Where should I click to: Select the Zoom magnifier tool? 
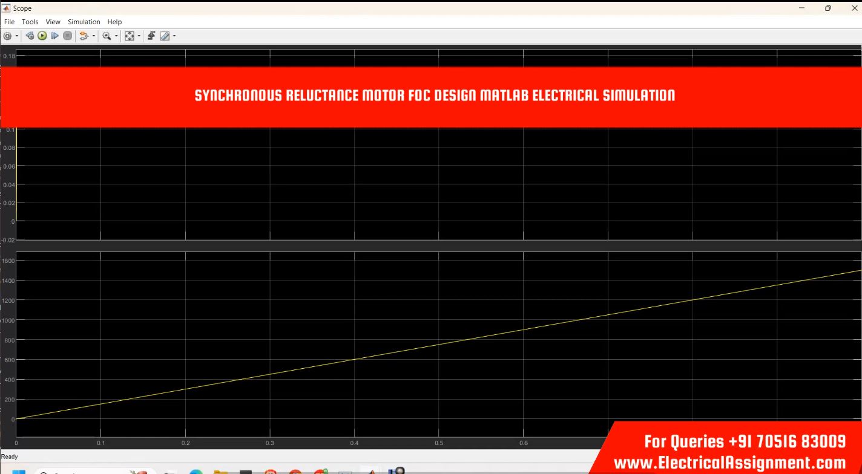click(x=107, y=36)
